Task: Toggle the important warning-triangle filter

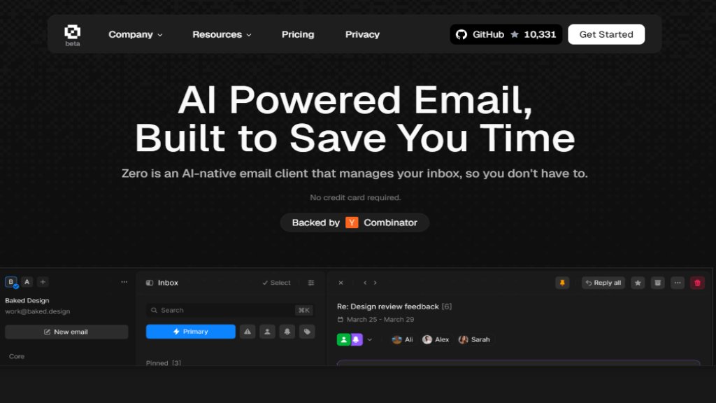Action: tap(248, 332)
